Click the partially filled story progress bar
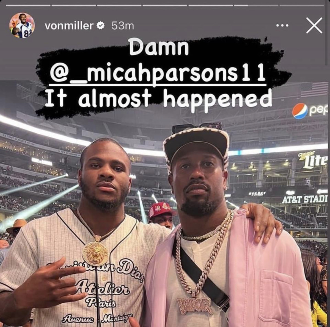The height and width of the screenshot is (327, 330). [256, 5]
